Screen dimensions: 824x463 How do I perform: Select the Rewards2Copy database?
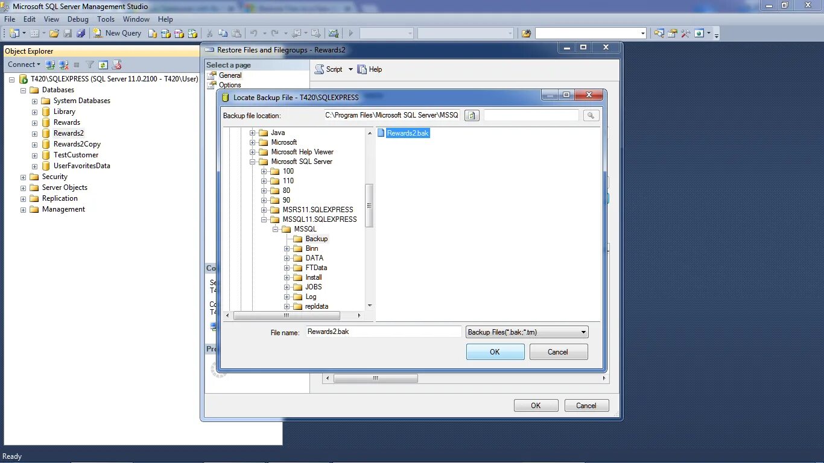[x=77, y=144]
